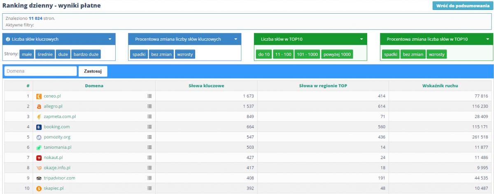Click the pomozity.org favicon
494x194 pixels.
click(x=39, y=137)
